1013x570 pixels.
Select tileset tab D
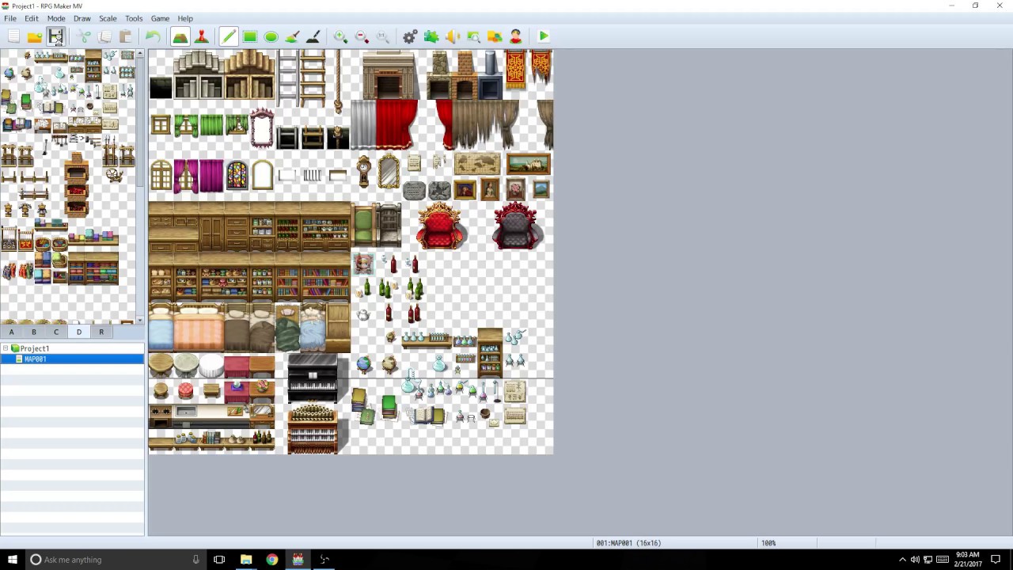click(x=78, y=332)
